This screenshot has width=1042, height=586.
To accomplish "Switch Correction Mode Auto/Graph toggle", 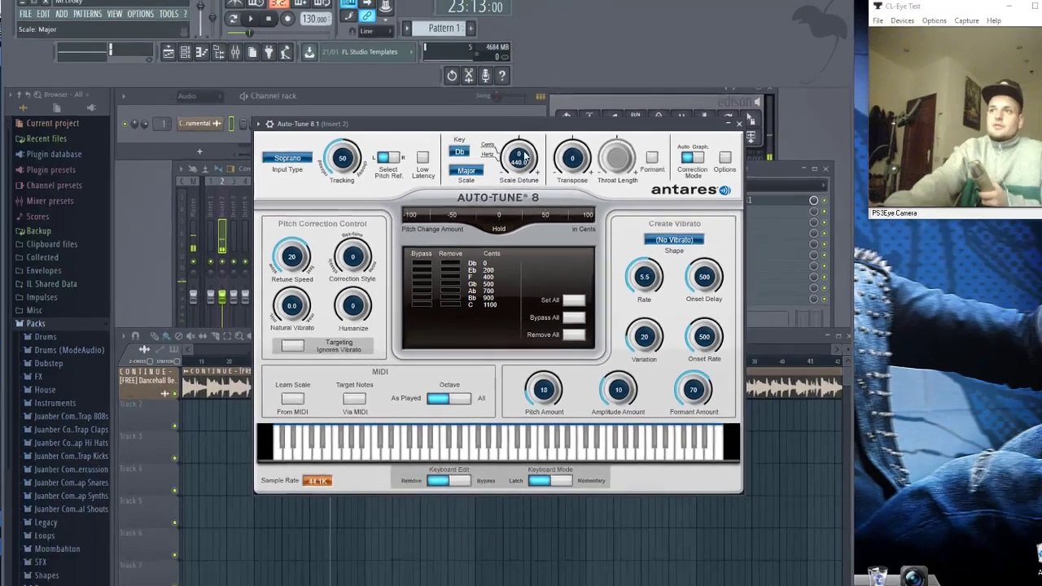I will [693, 158].
